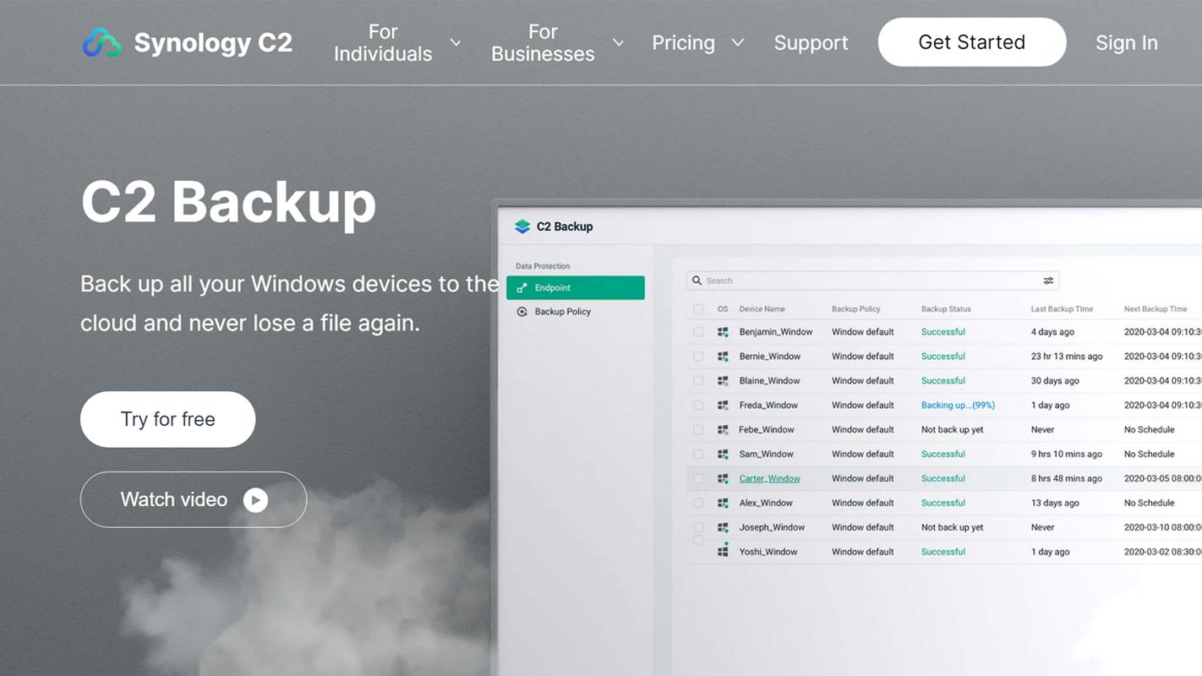
Task: Click the 30 days ago cell
Action: [1055, 381]
